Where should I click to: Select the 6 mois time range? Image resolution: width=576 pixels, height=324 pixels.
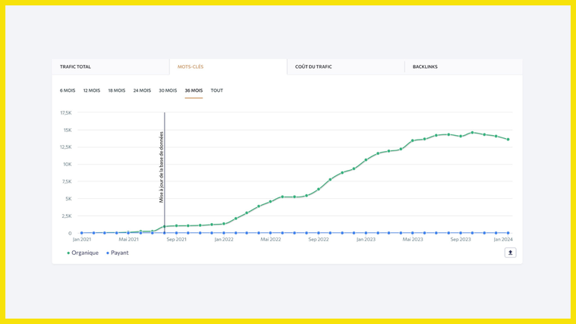pos(68,90)
